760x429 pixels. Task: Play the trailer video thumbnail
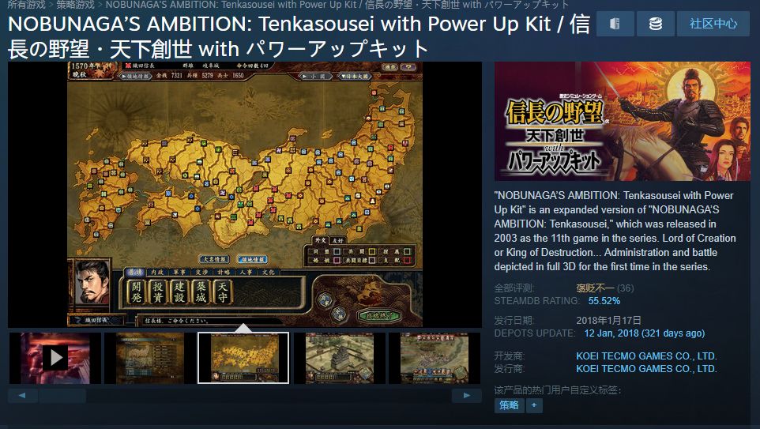(x=55, y=358)
